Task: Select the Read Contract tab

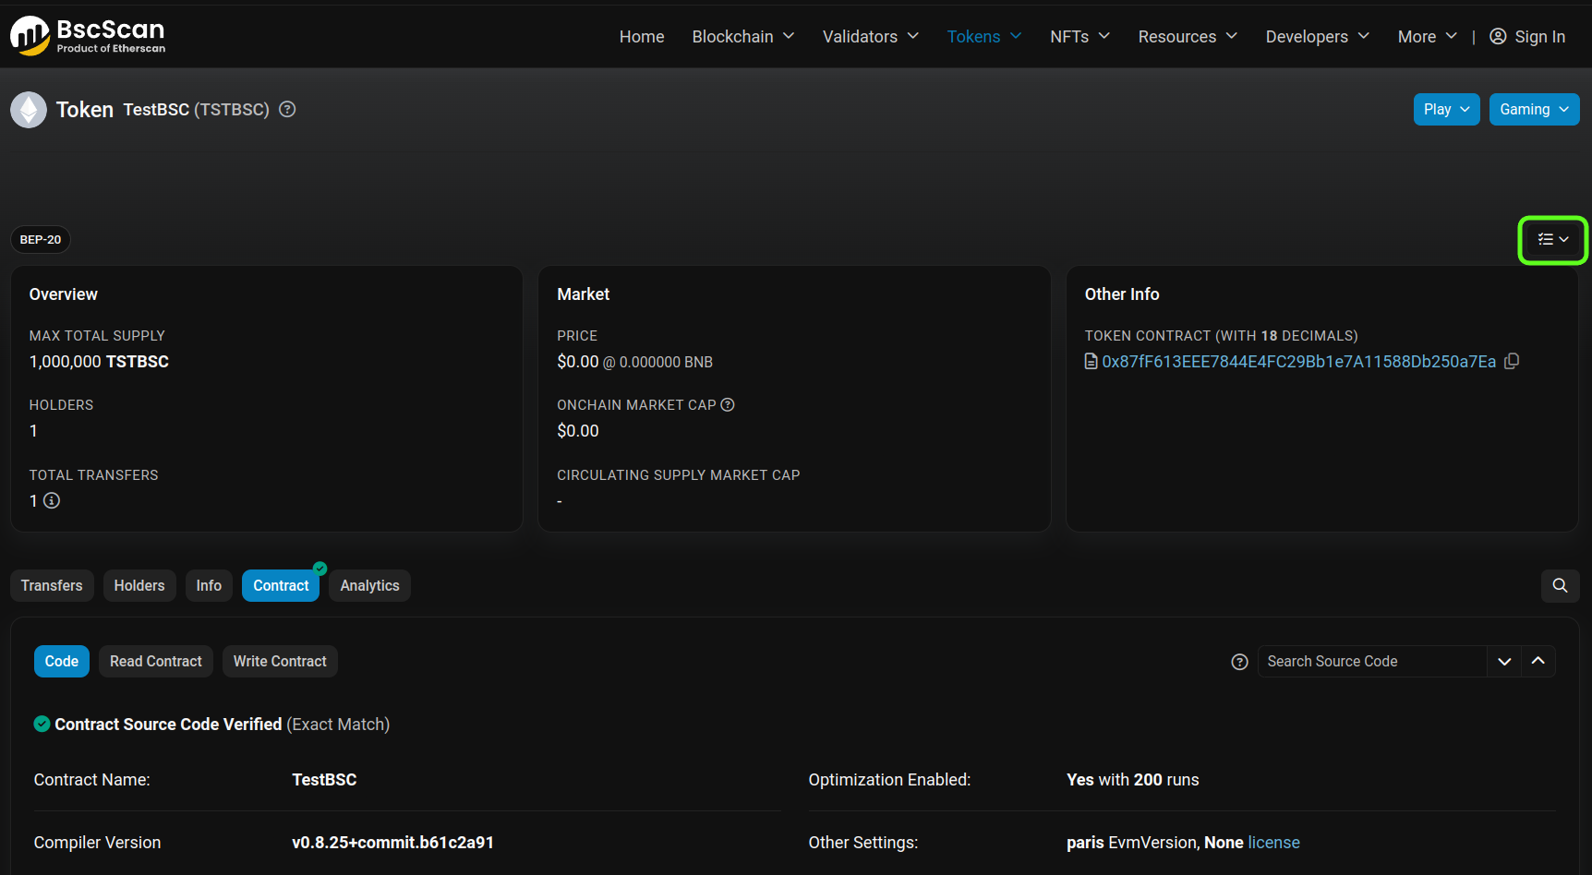Action: pos(155,661)
